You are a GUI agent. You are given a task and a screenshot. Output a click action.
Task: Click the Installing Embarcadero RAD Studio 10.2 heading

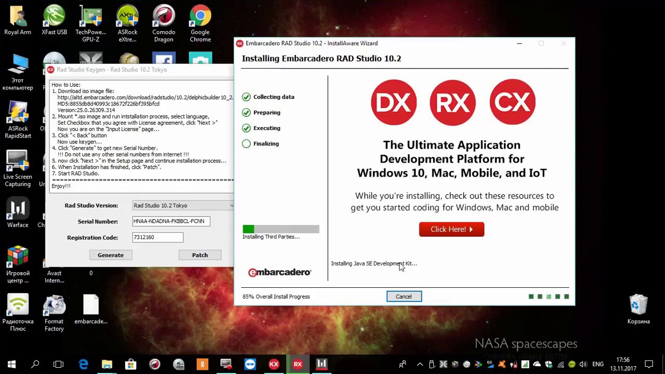click(321, 59)
